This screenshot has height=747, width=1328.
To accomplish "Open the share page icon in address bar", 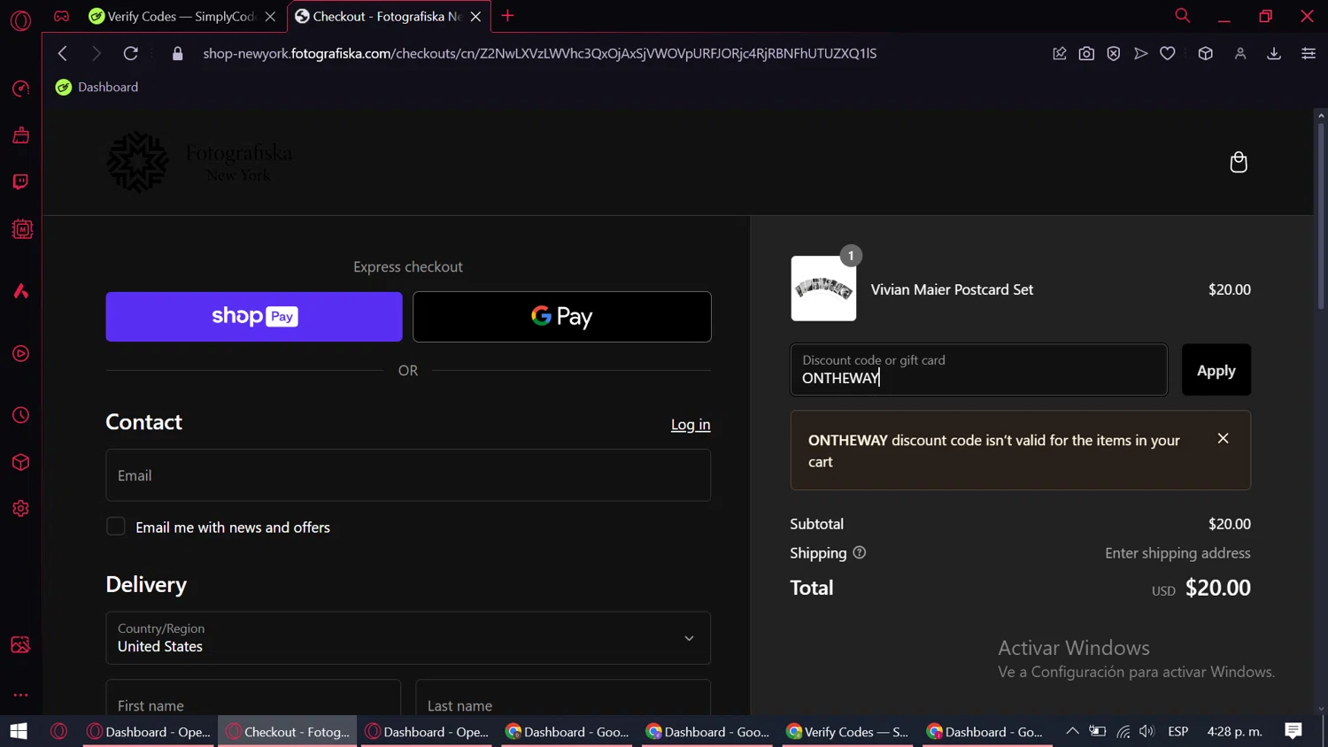I will point(1059,54).
